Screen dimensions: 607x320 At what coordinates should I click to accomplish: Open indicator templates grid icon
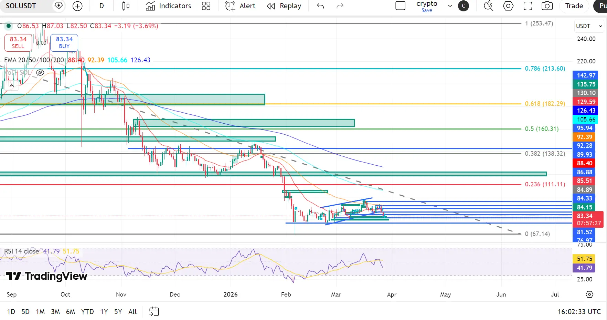point(206,6)
